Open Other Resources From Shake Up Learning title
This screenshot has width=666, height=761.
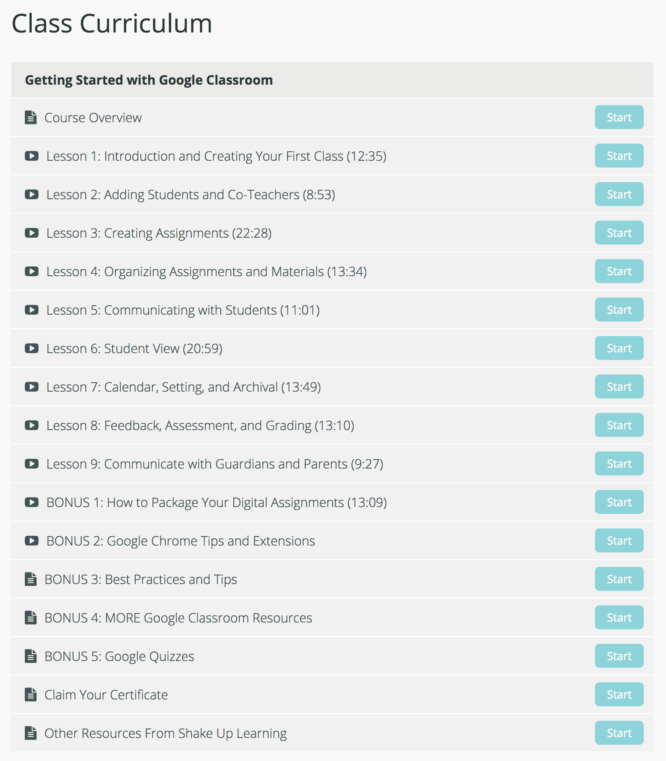coord(166,734)
